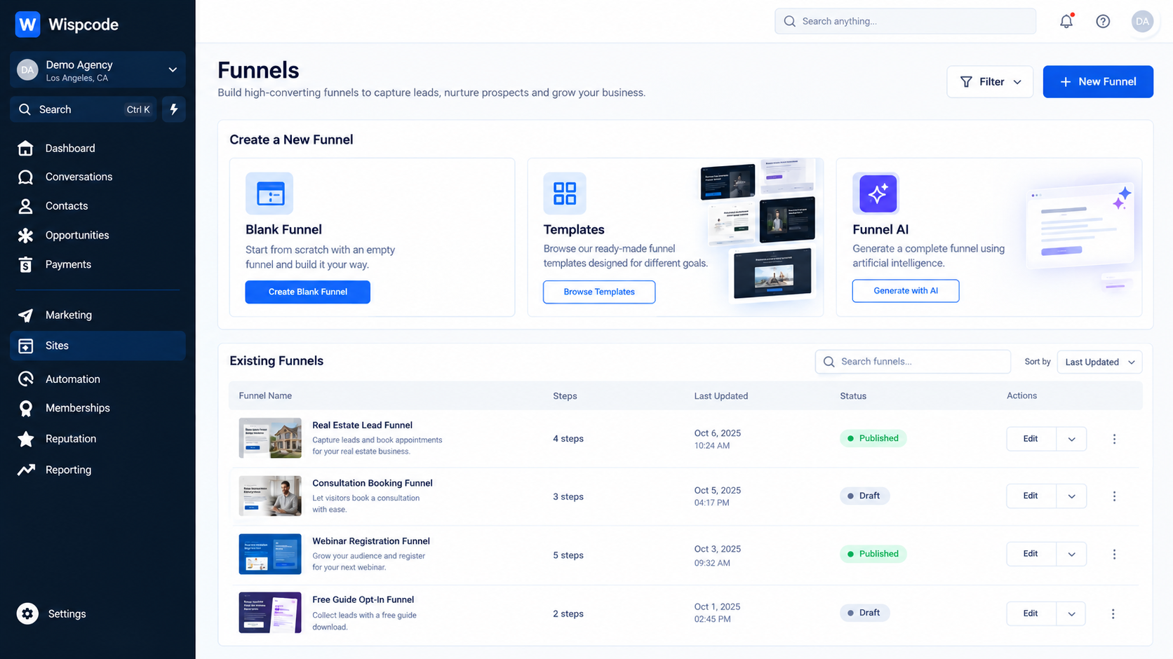Edit the Consultation Booking Funnel
The image size is (1173, 659).
[x=1031, y=496]
